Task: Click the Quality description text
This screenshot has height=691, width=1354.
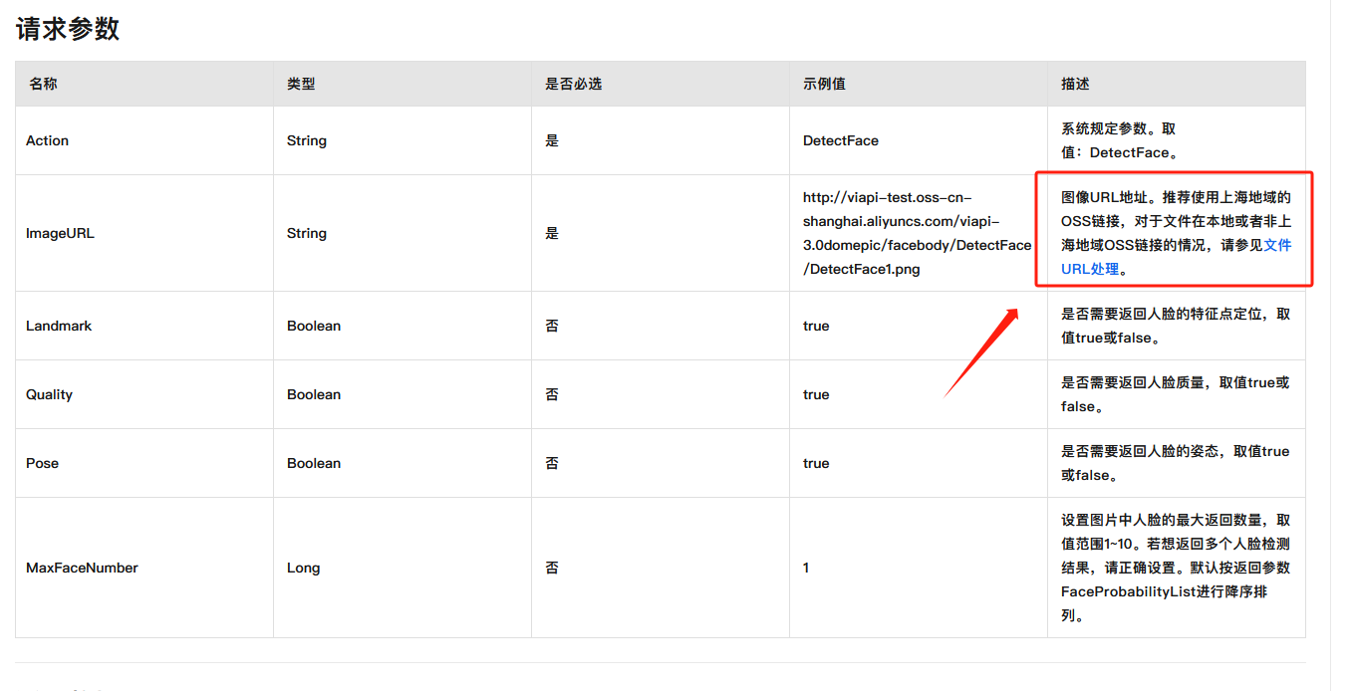Action: point(1176,394)
